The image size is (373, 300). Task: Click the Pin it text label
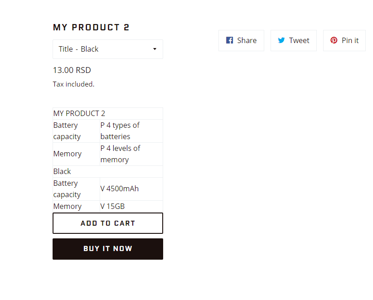click(350, 40)
